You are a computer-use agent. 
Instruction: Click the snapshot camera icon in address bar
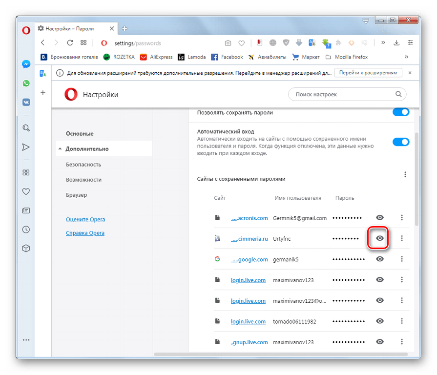click(228, 43)
